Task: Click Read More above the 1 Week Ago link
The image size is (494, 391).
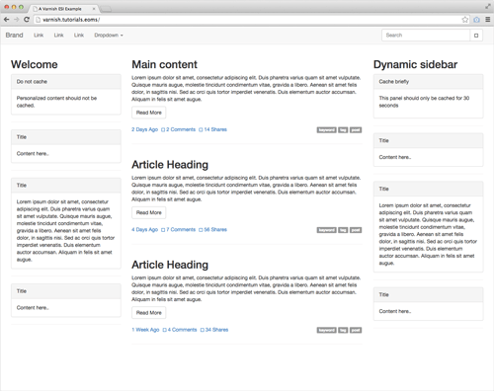Action: [149, 313]
